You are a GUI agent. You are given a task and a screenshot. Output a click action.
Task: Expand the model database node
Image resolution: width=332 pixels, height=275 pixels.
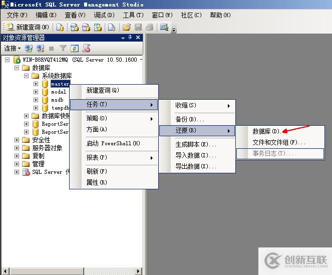36,92
